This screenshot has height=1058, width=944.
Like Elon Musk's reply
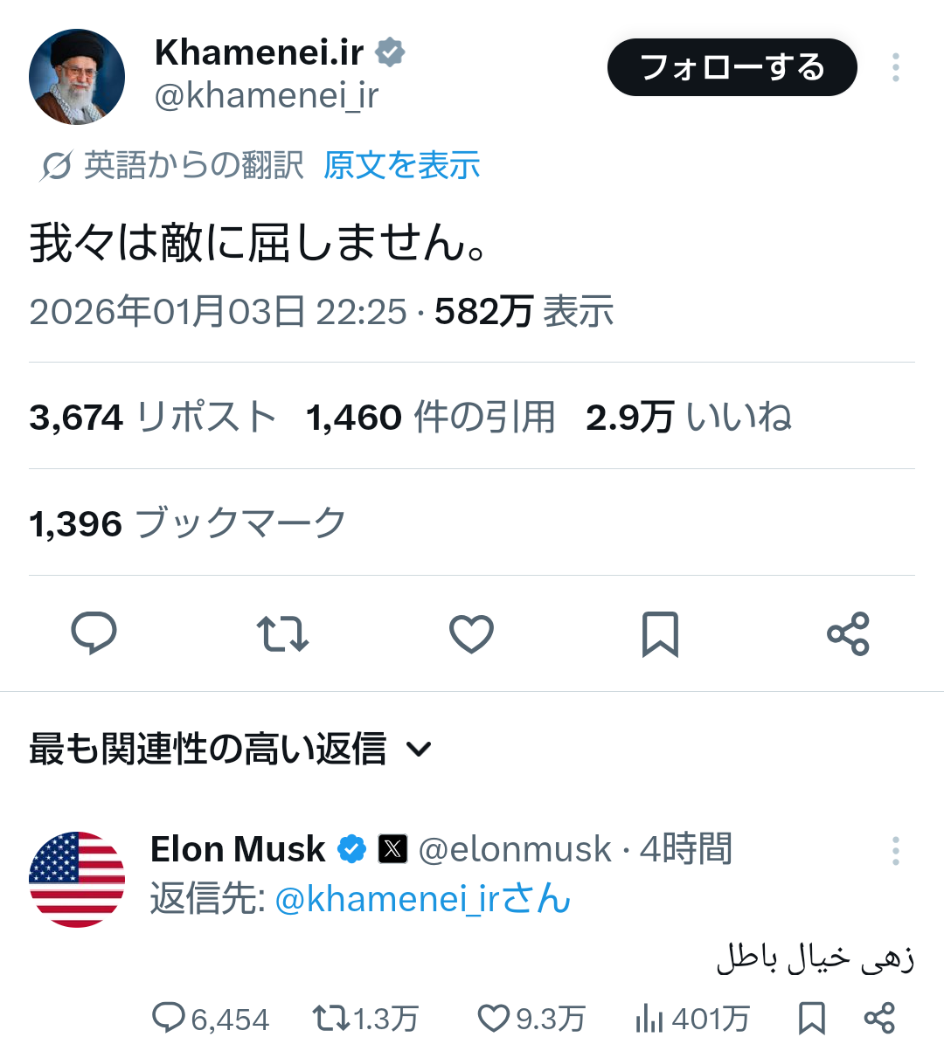(x=494, y=1018)
